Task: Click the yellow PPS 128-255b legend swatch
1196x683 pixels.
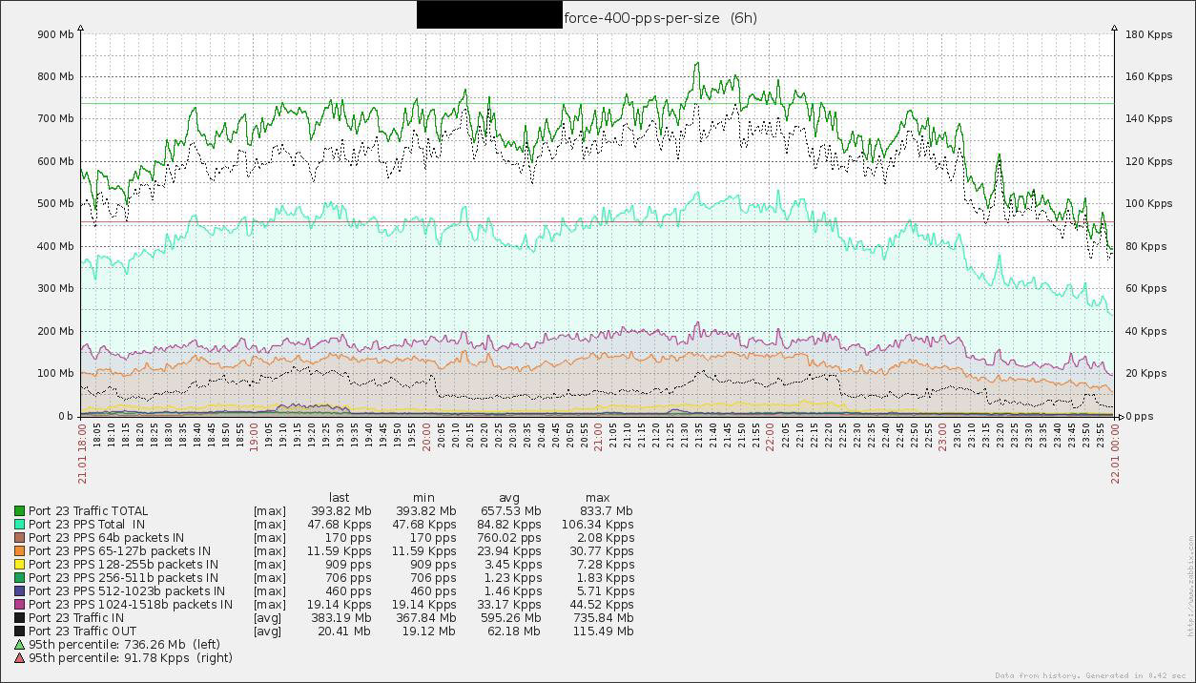Action: click(x=19, y=565)
